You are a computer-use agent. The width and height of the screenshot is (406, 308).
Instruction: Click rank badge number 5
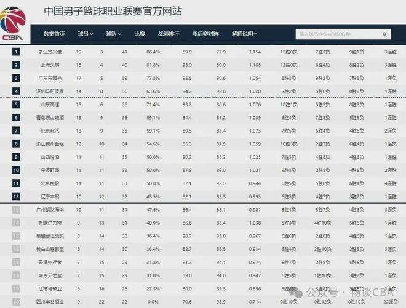coord(16,104)
